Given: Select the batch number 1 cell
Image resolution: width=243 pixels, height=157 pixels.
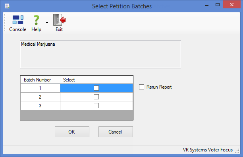Looking at the screenshot, I should (40, 88).
